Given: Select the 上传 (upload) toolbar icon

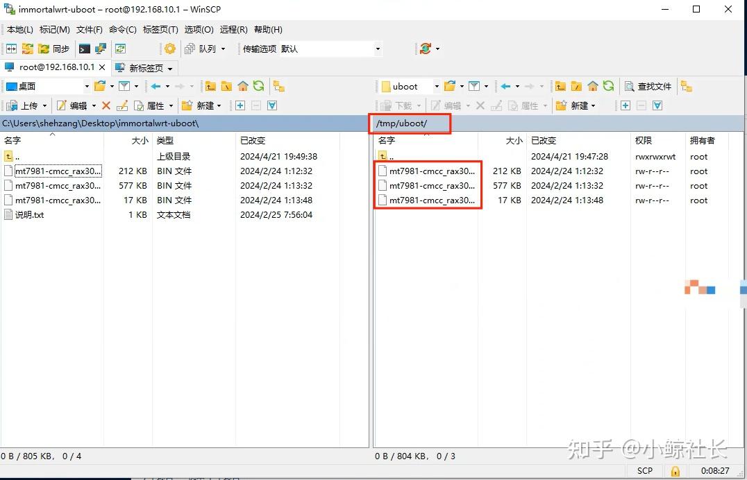Looking at the screenshot, I should [x=14, y=105].
